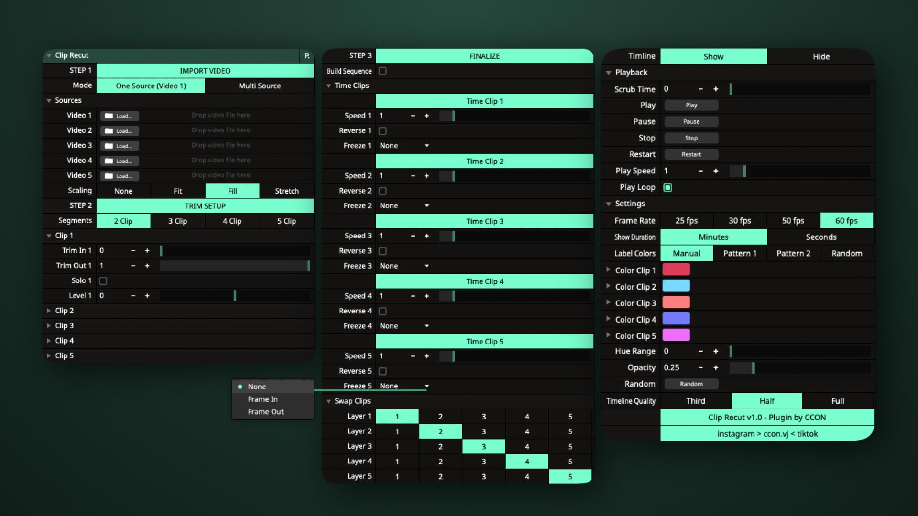Click the P. preset icon in Clip Recut header
The width and height of the screenshot is (918, 516).
click(307, 56)
